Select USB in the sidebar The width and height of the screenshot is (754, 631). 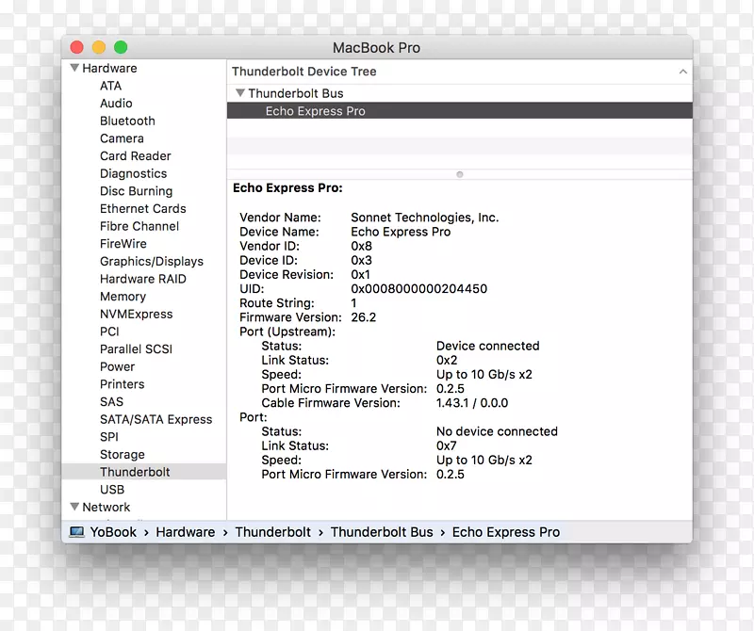[112, 489]
